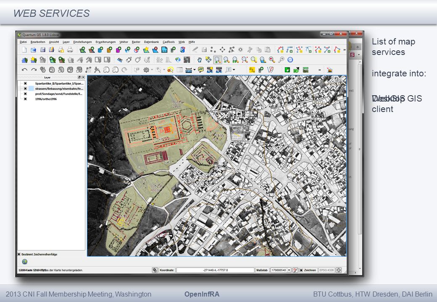
Task: Open the Bearbeiten menu
Action: (38, 42)
